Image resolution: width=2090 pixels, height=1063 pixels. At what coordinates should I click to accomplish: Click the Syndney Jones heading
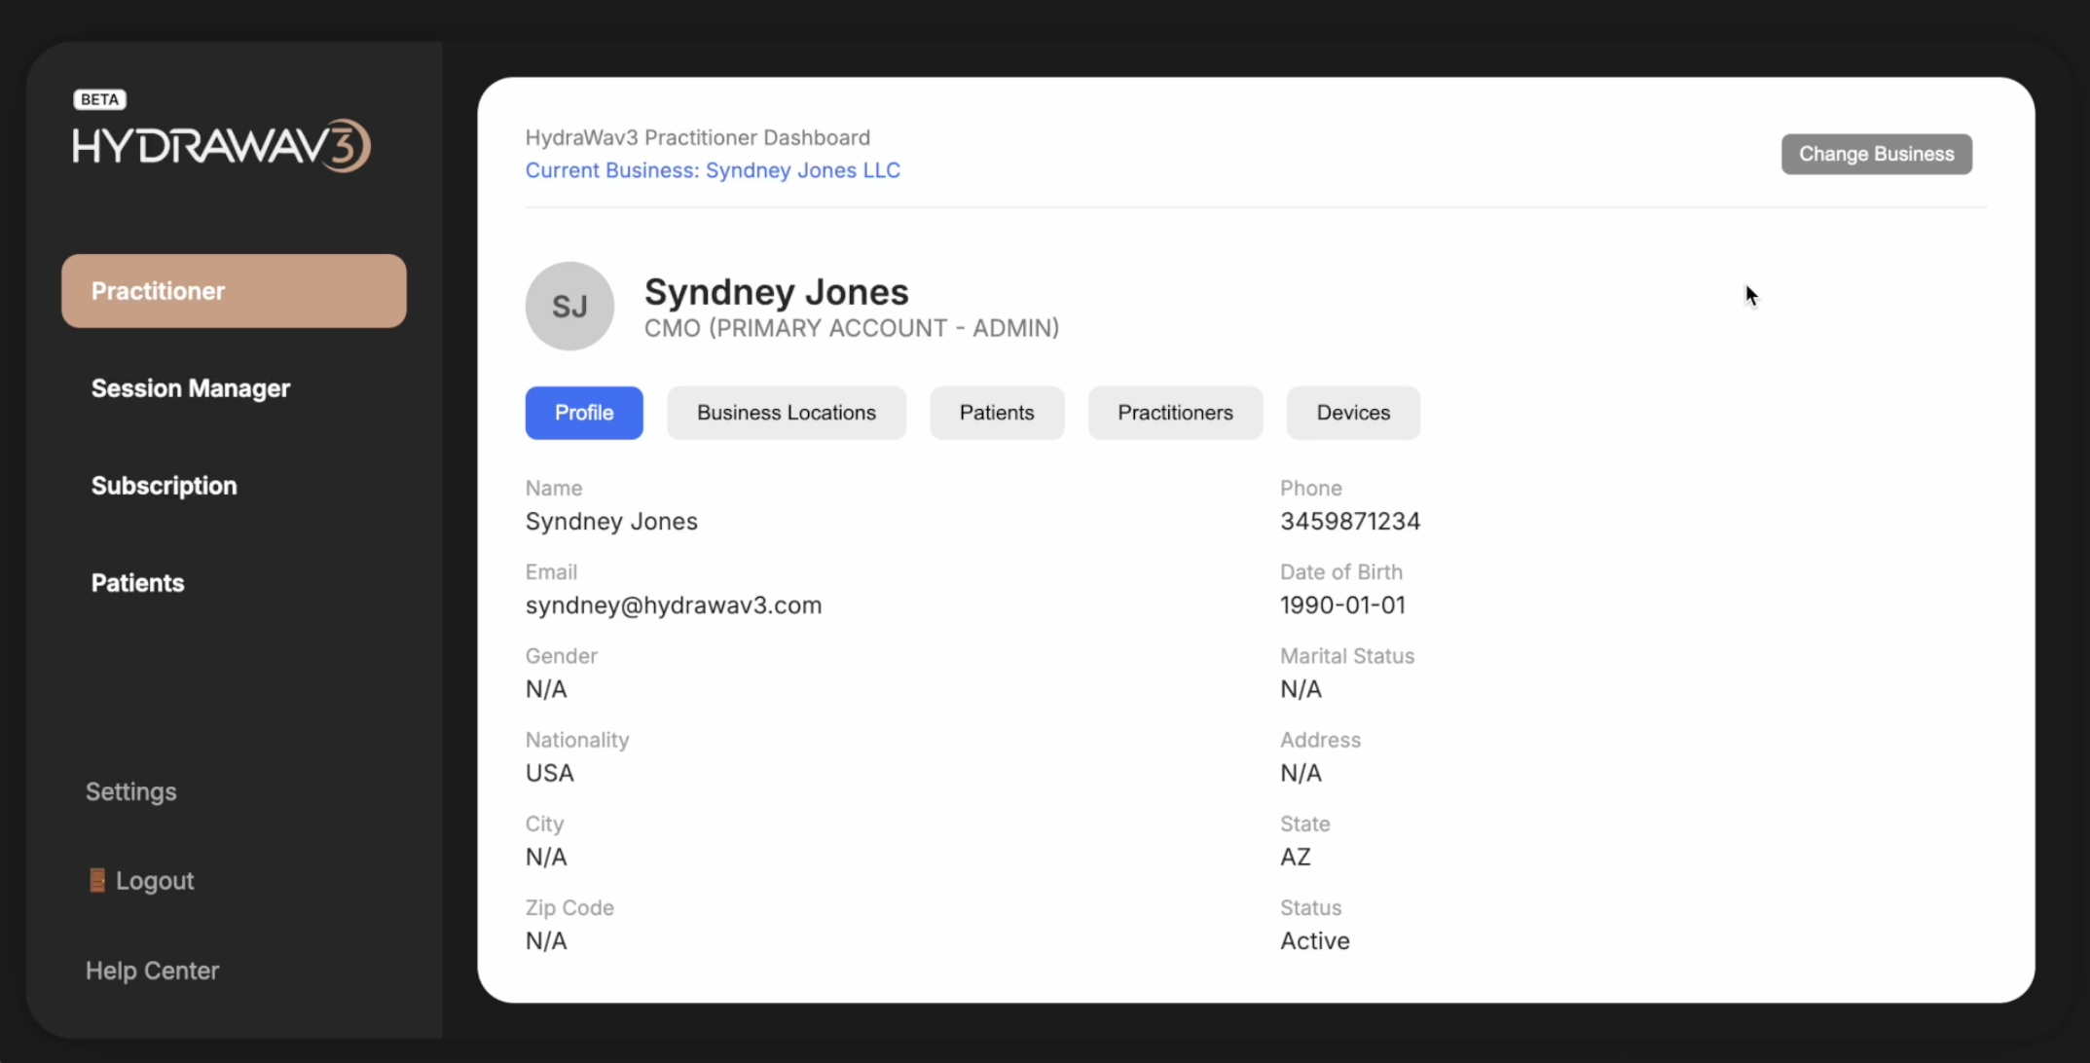click(776, 292)
